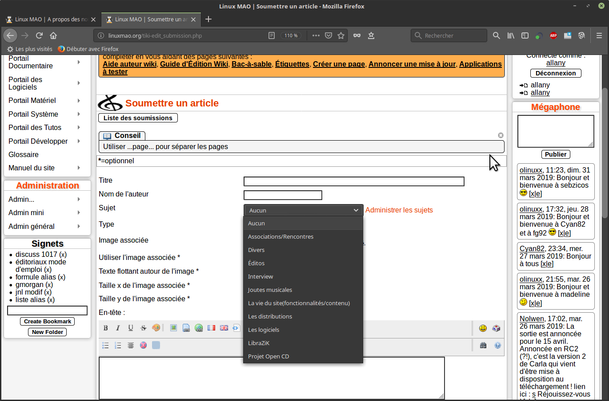Show the Firefox sidebar
The width and height of the screenshot is (609, 401).
pos(525,35)
